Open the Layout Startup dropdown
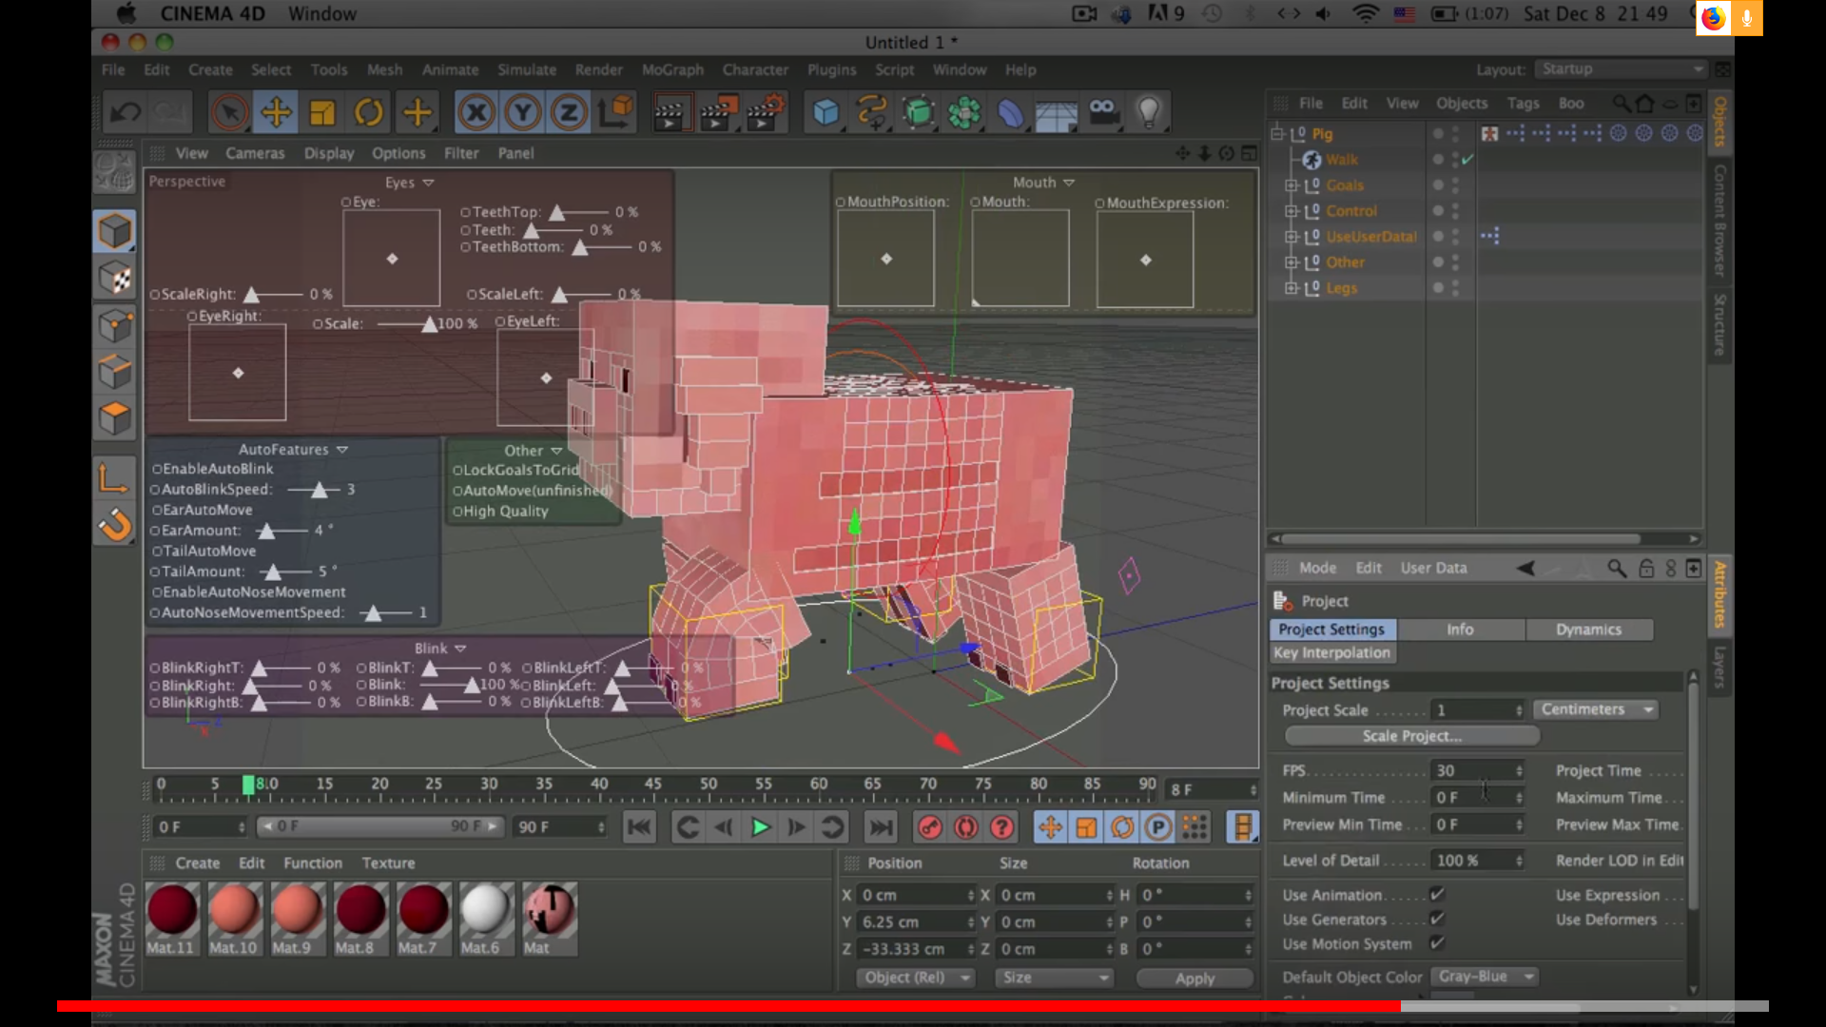Image resolution: width=1826 pixels, height=1027 pixels. 1622,69
